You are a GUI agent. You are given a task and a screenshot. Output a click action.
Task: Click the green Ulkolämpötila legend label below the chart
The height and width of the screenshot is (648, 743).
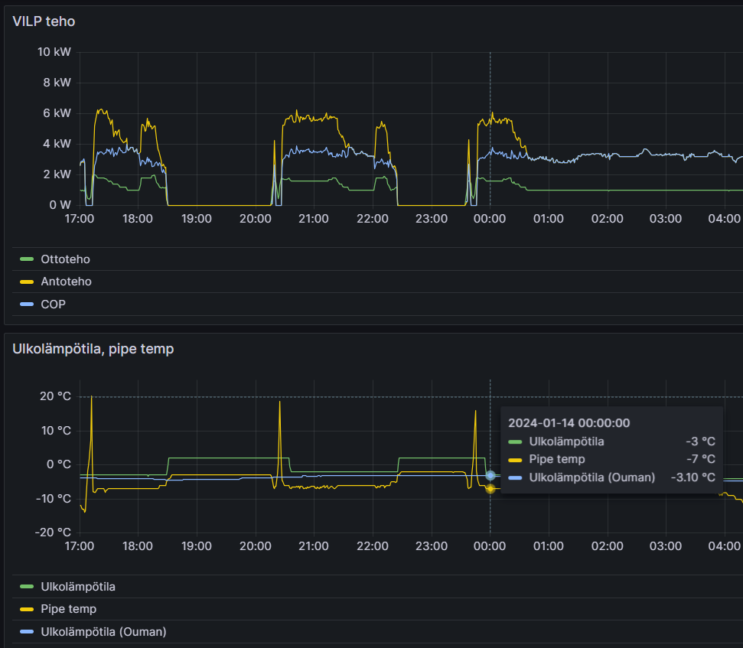(77, 587)
